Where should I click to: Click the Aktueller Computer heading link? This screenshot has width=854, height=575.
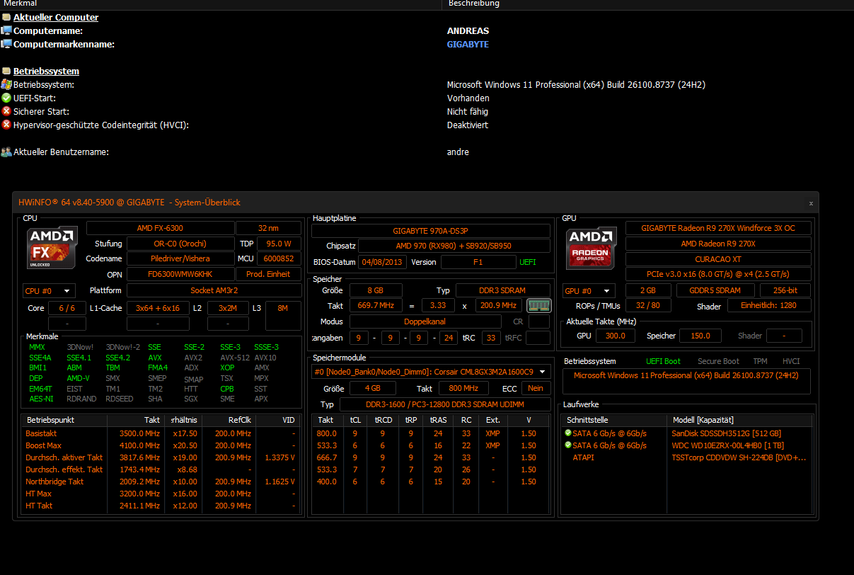pos(56,17)
